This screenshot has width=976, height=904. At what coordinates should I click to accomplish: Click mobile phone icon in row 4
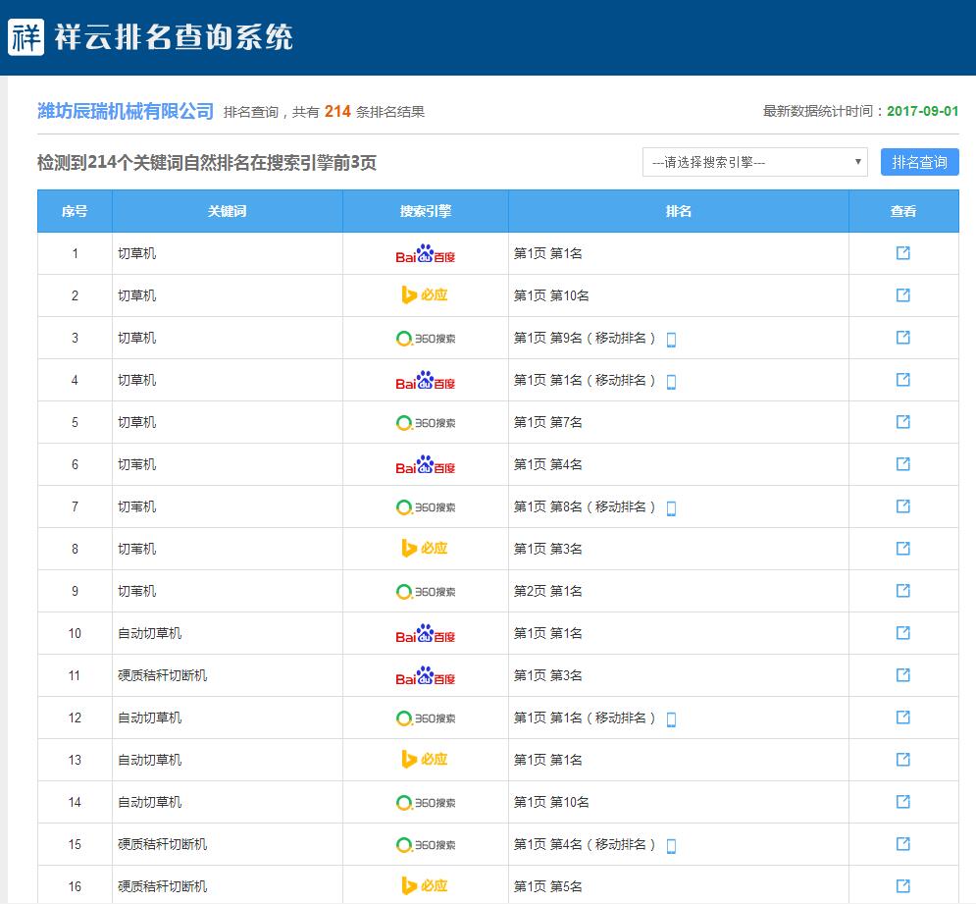coord(671,382)
